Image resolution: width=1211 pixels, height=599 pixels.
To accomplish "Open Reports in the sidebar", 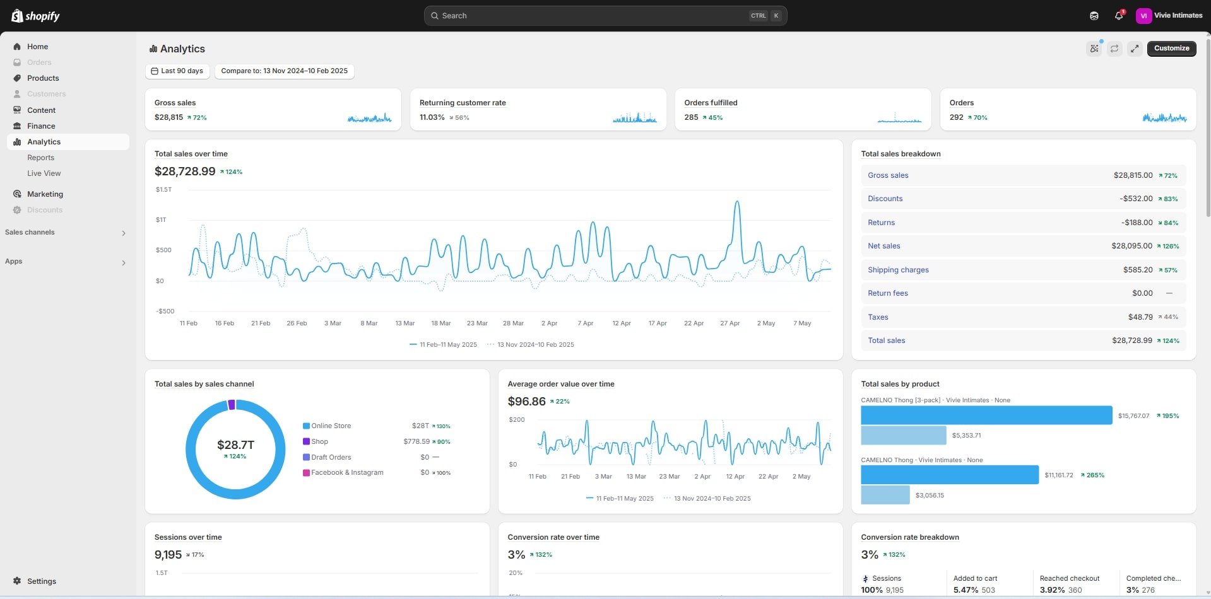I will (x=40, y=158).
